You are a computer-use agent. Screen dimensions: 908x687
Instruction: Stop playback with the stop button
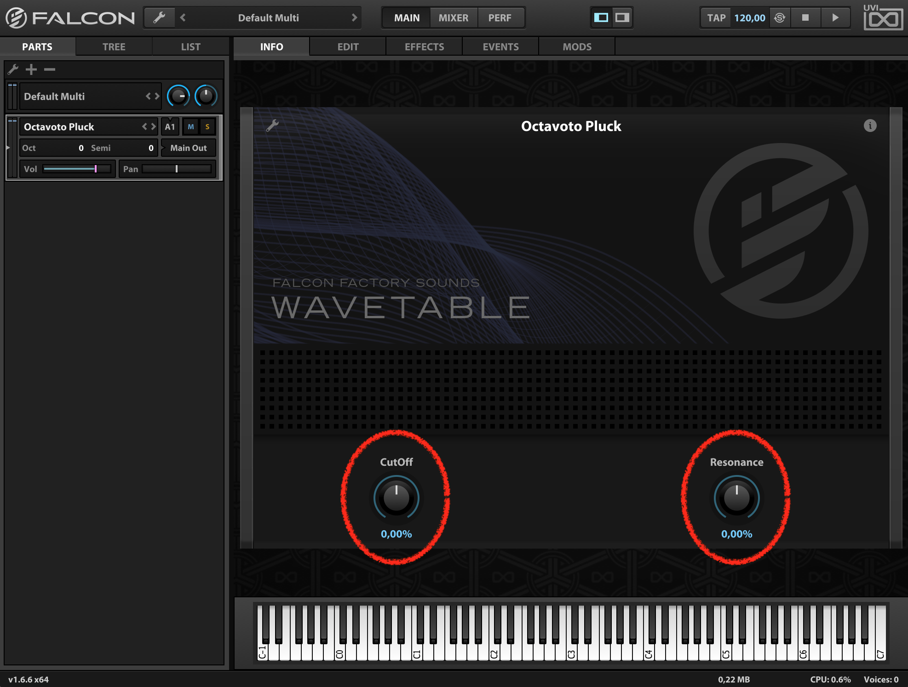(805, 18)
